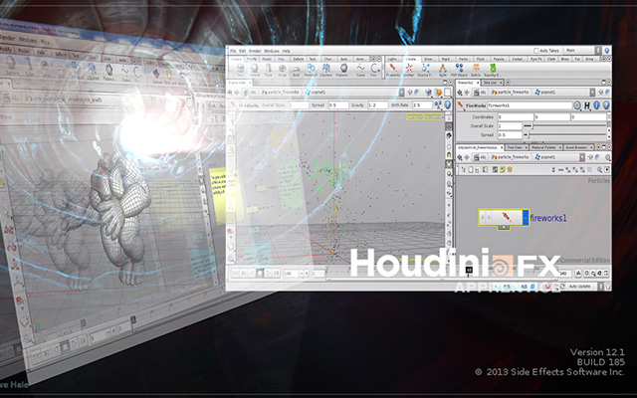This screenshot has height=398, width=637.
Task: Select the fireworks1 node in the network editor
Action: 505,218
